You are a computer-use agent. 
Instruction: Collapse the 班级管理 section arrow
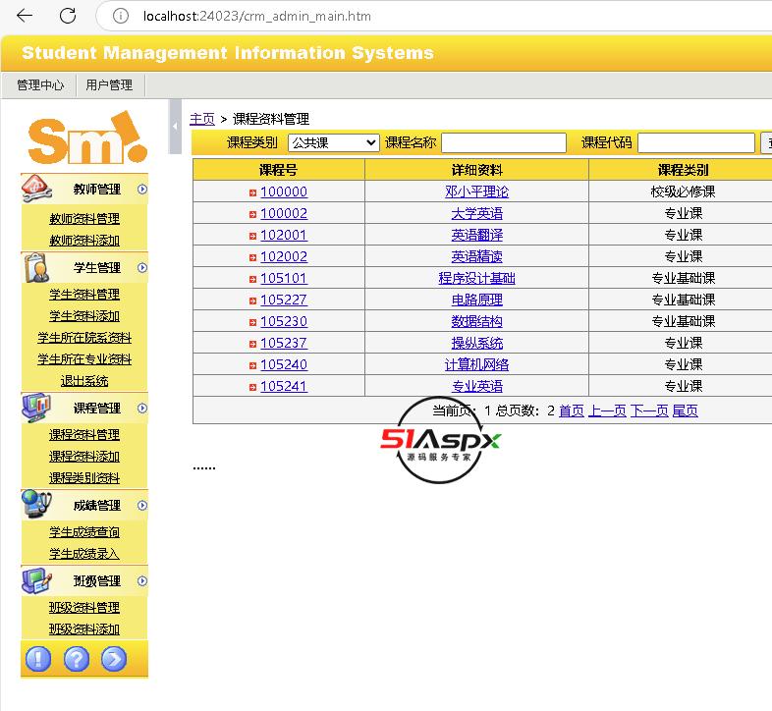click(142, 581)
